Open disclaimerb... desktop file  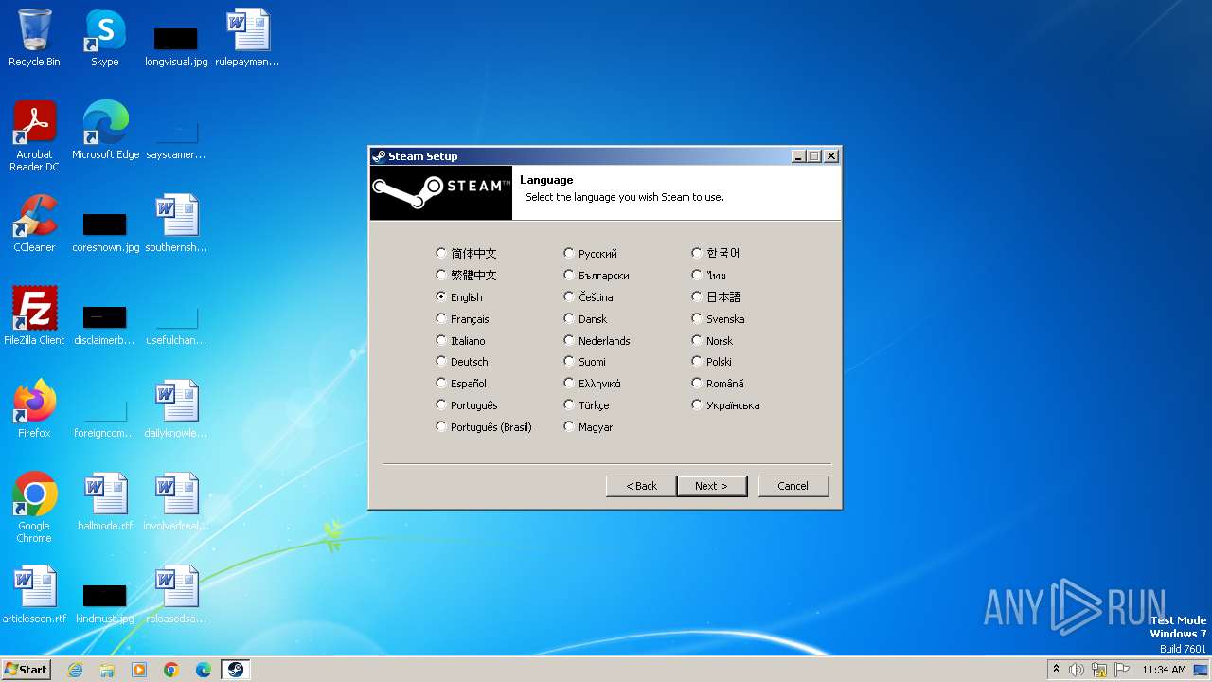[104, 324]
